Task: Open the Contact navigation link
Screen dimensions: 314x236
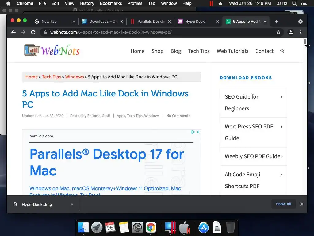Action: pyautogui.click(x=264, y=51)
